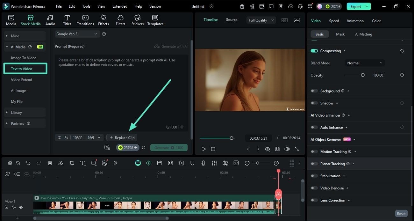Open the Blend Mode Normal dropdown
414x221 pixels.
tap(364, 63)
